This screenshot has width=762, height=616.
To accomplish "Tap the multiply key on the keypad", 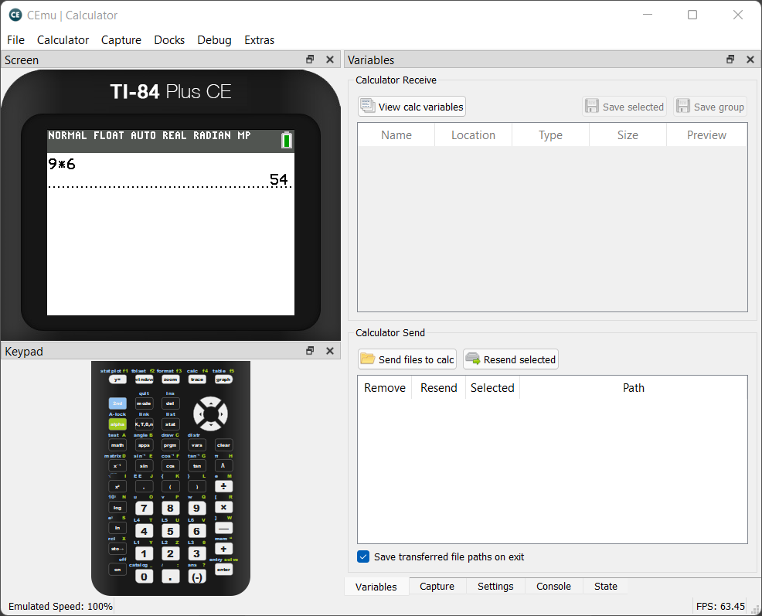I will point(223,507).
